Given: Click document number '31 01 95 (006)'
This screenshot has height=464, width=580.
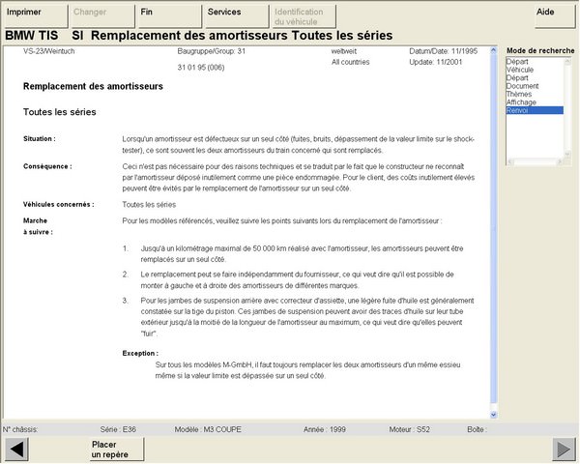Looking at the screenshot, I should tap(201, 68).
